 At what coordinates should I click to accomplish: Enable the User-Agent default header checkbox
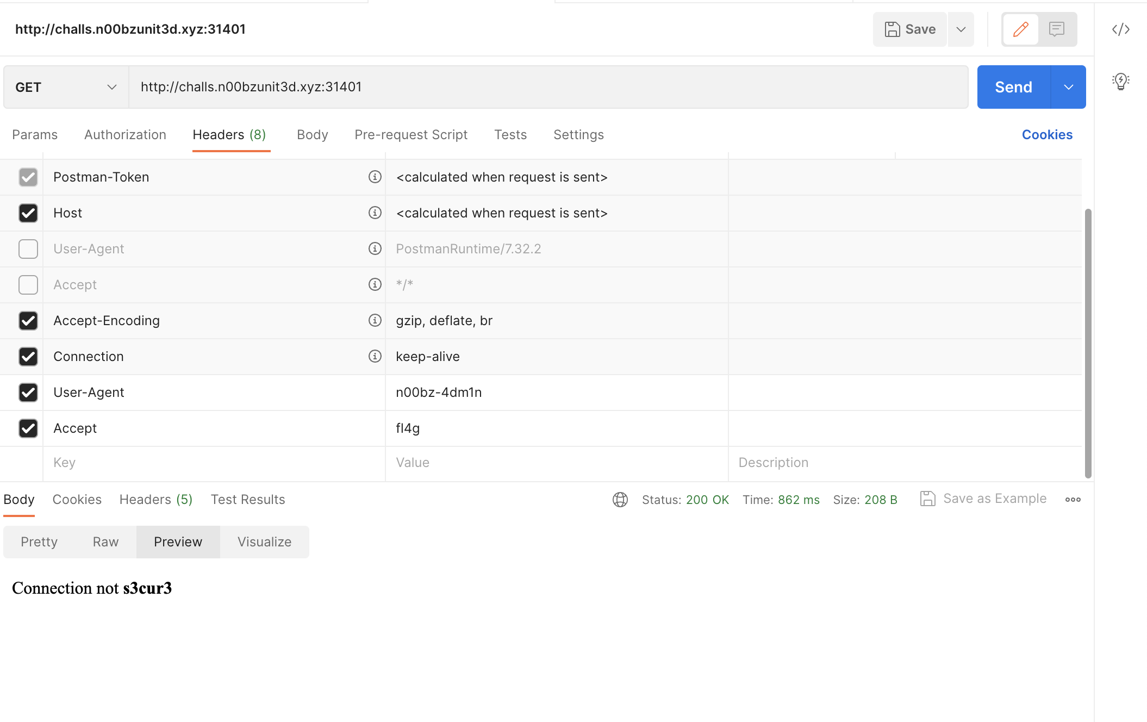pos(27,248)
